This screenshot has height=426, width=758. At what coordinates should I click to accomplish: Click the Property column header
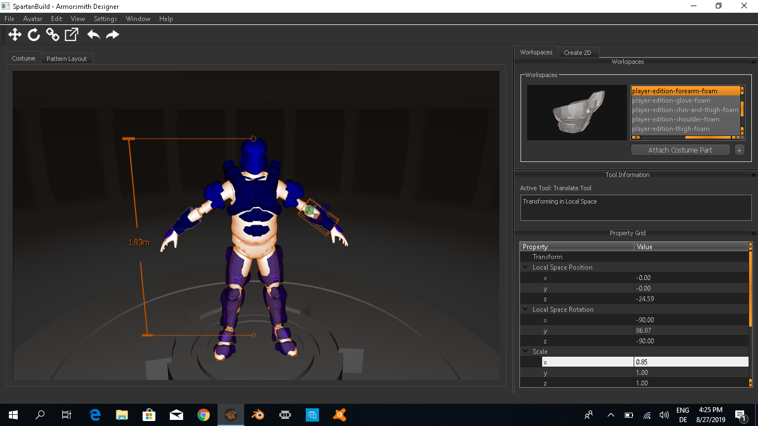577,247
